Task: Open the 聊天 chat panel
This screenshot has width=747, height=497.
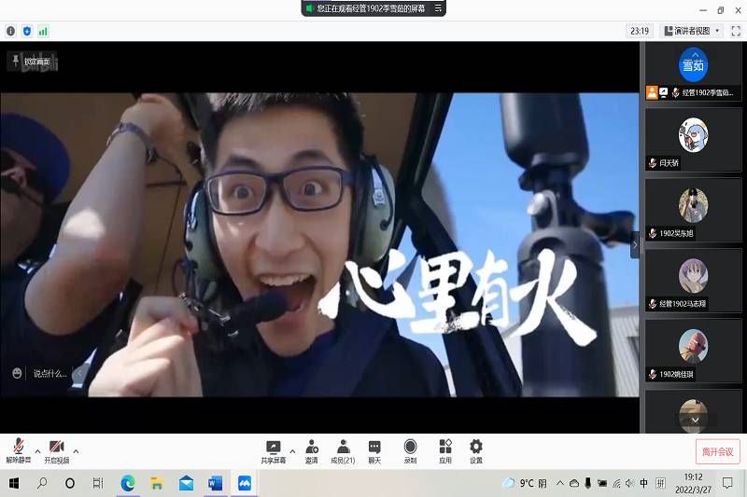Action: click(x=374, y=450)
